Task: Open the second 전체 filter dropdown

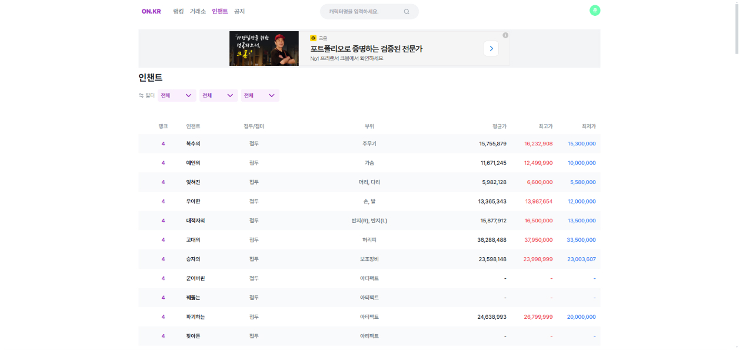Action: [218, 95]
